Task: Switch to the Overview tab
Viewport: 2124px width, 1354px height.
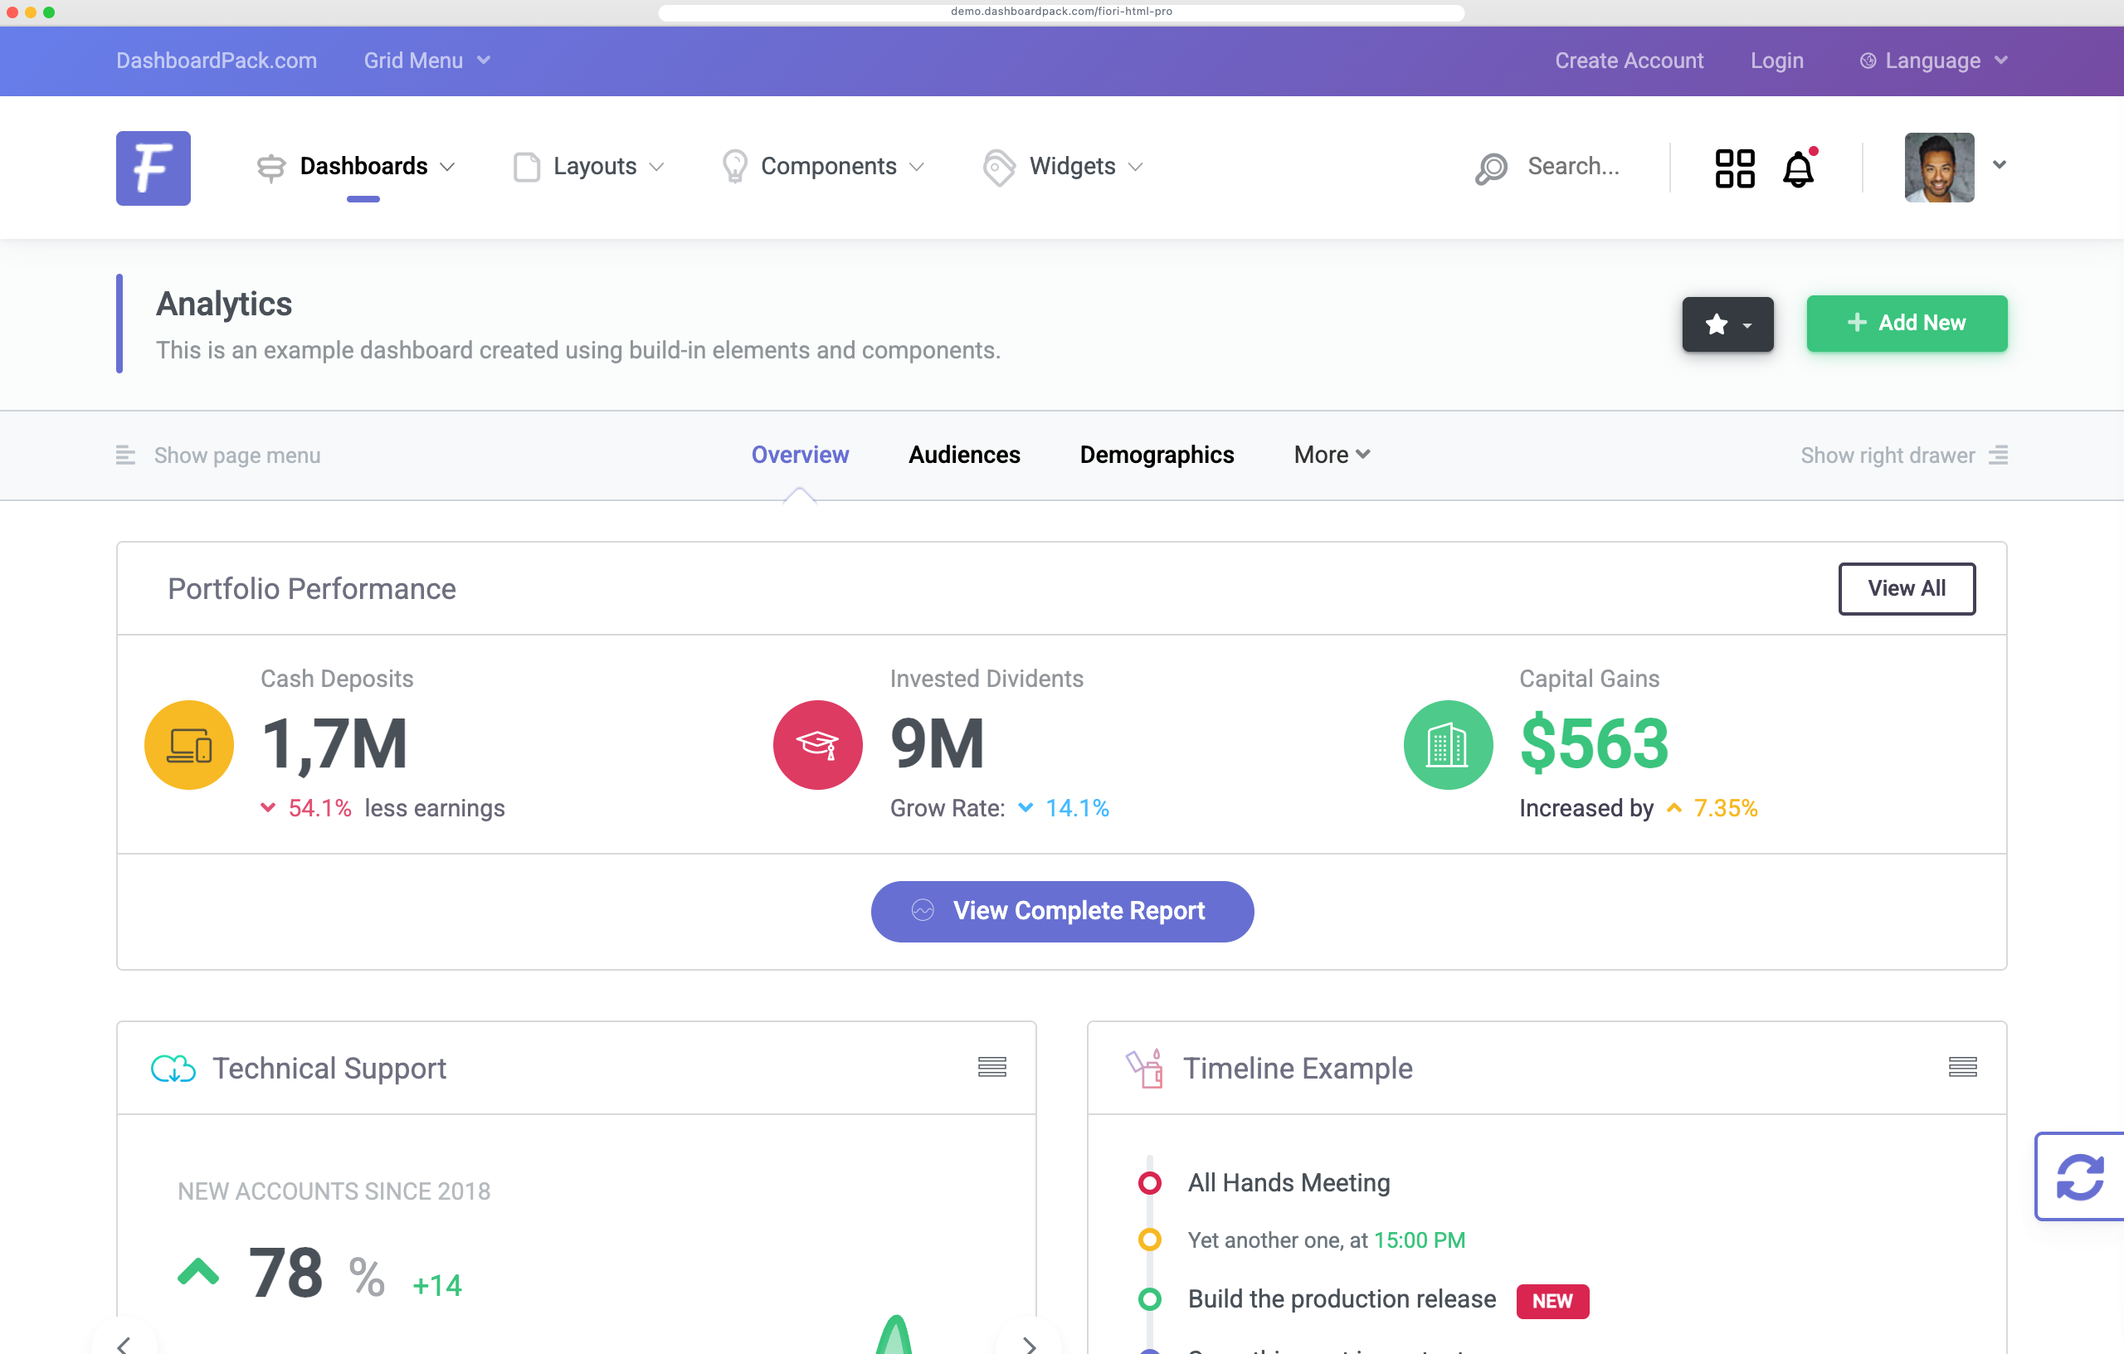Action: [800, 455]
